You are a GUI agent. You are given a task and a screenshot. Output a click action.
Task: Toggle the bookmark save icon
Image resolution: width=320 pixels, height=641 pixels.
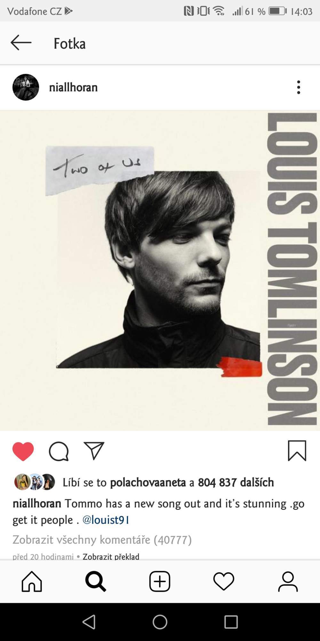tap(297, 451)
